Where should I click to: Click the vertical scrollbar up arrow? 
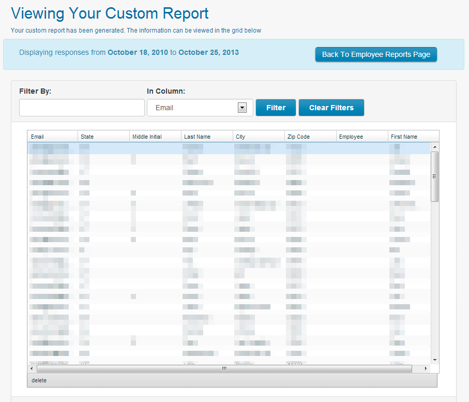point(435,146)
